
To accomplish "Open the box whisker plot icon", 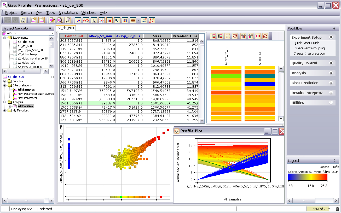I will 117,20.
